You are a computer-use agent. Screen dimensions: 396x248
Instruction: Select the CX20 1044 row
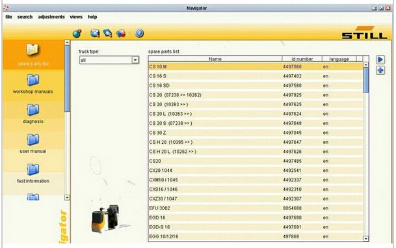coord(256,171)
